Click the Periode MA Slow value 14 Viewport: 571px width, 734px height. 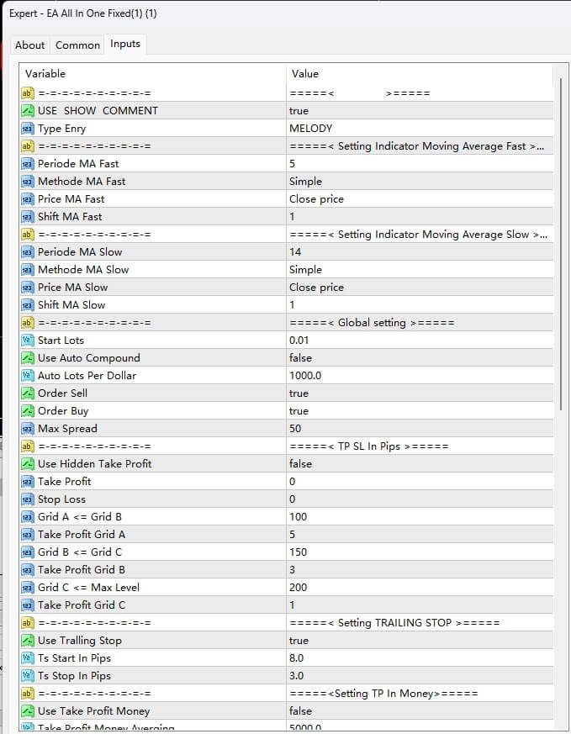(295, 252)
